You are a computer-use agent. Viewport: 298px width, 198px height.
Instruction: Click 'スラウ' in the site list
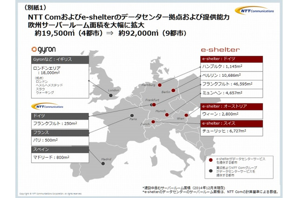tap(41, 89)
